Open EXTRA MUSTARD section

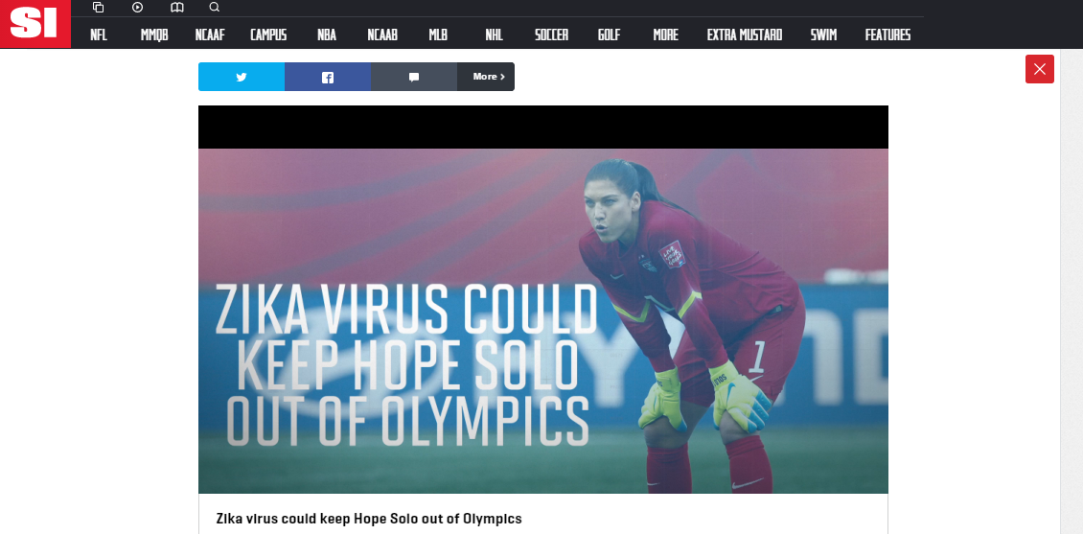point(745,35)
